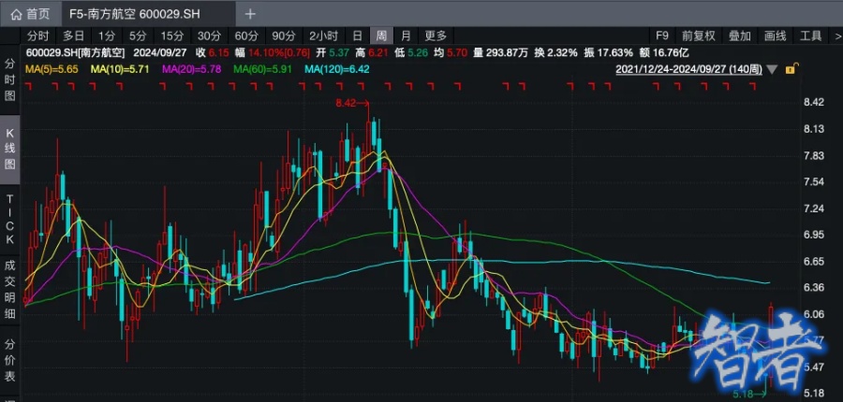Open the 分时图 side panel tab
The image size is (843, 402).
pyautogui.click(x=9, y=79)
